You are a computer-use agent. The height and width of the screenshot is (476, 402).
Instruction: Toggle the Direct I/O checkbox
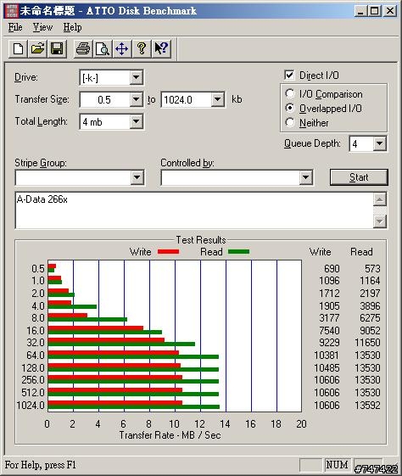pos(289,75)
